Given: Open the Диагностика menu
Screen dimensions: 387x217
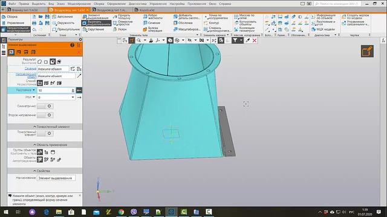Looking at the screenshot, I should point(138,4).
